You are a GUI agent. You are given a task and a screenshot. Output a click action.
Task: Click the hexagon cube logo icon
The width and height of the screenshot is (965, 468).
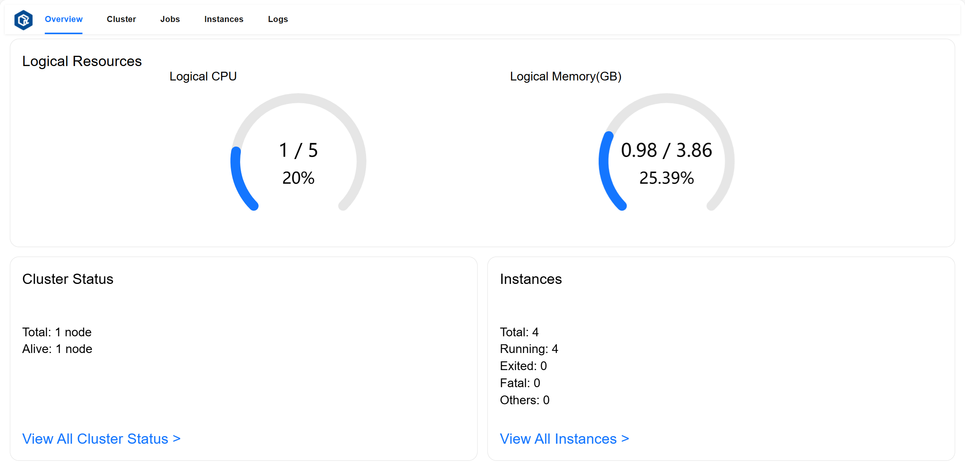[24, 20]
